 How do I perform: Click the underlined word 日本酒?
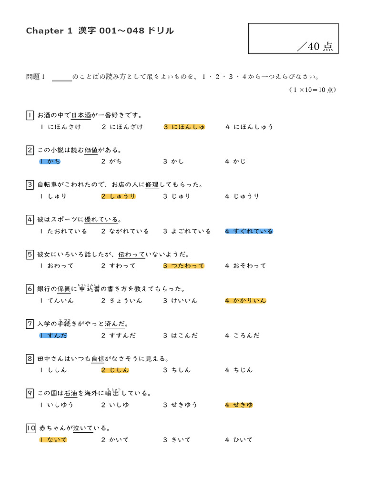[81, 115]
